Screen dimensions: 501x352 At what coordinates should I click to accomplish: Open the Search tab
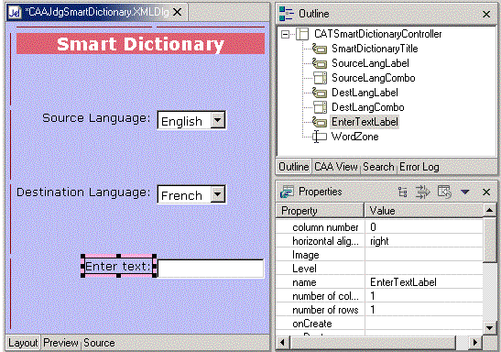(378, 167)
